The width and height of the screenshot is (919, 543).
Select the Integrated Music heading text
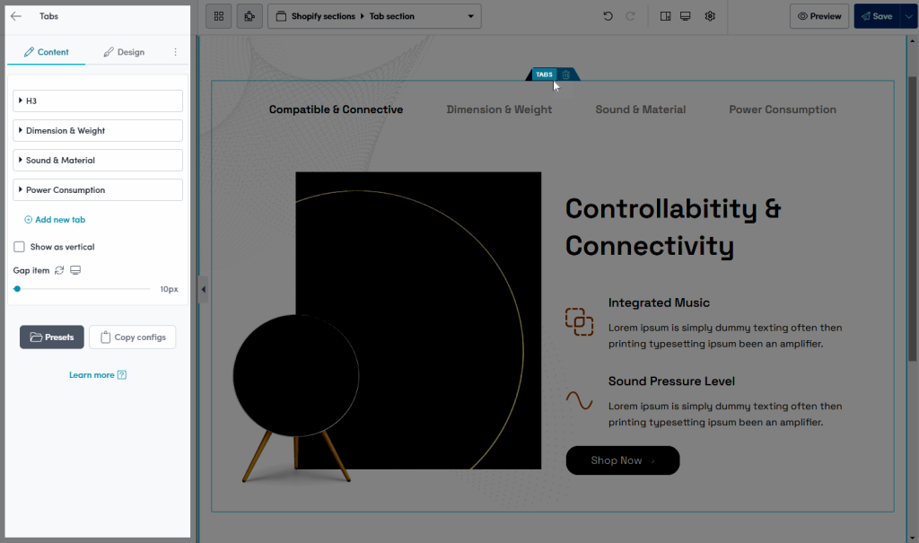(659, 303)
